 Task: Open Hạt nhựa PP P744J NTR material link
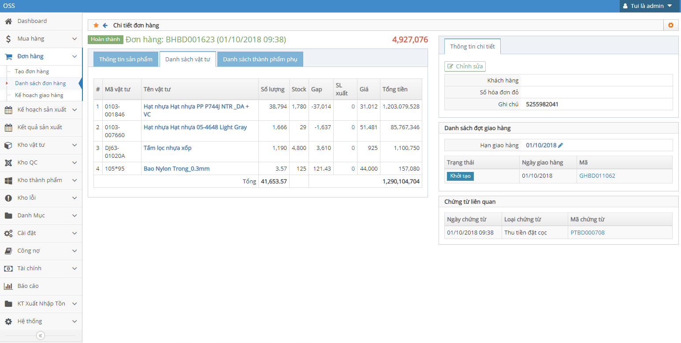click(x=196, y=110)
